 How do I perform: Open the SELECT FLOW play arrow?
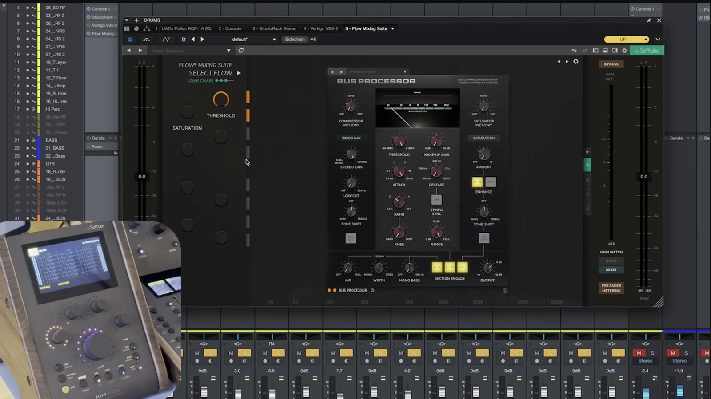[239, 73]
